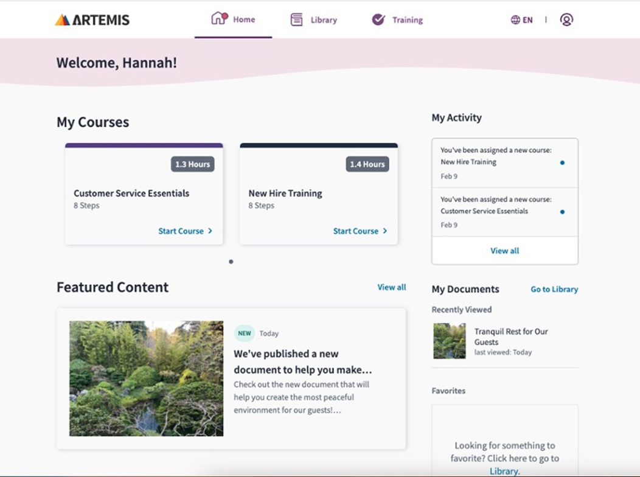
Task: Click View all next to Featured Content
Action: click(391, 287)
